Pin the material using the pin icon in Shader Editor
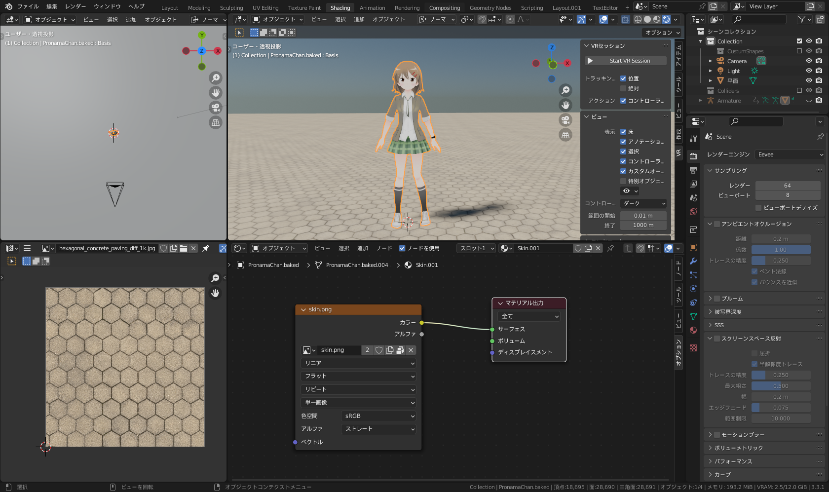Viewport: 829px width, 492px height. [x=610, y=248]
